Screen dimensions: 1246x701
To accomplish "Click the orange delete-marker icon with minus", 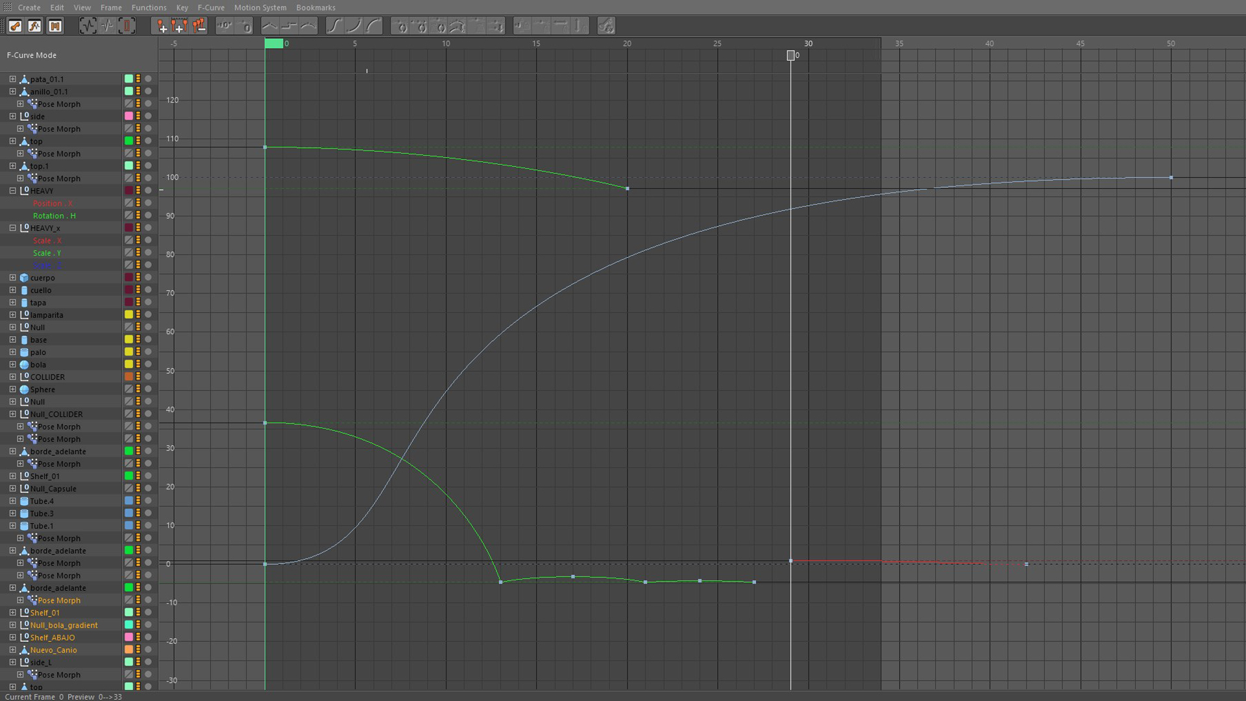I will tap(199, 26).
